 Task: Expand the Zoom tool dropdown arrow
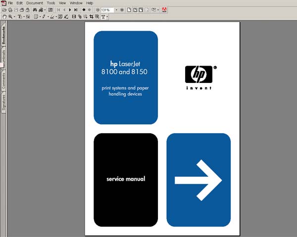point(14,17)
